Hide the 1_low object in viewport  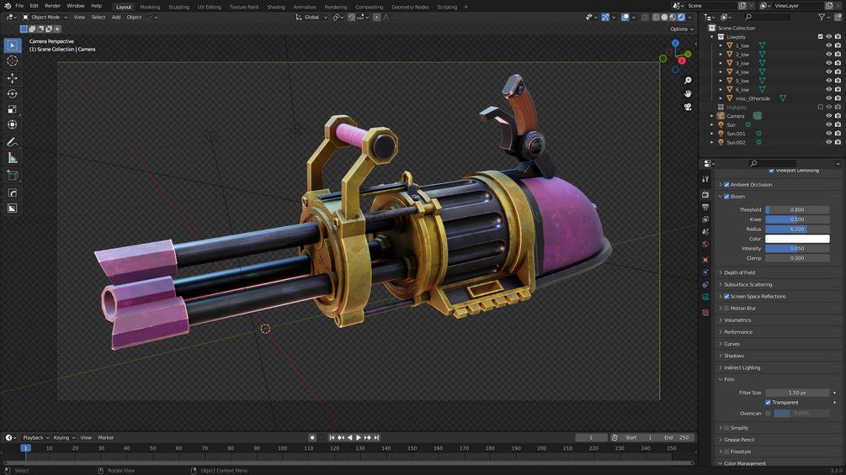(828, 45)
